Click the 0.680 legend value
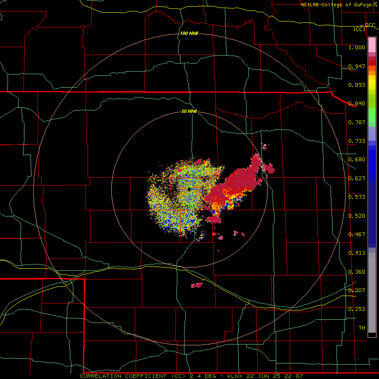Viewport: 379px width, 379px height. (x=357, y=160)
